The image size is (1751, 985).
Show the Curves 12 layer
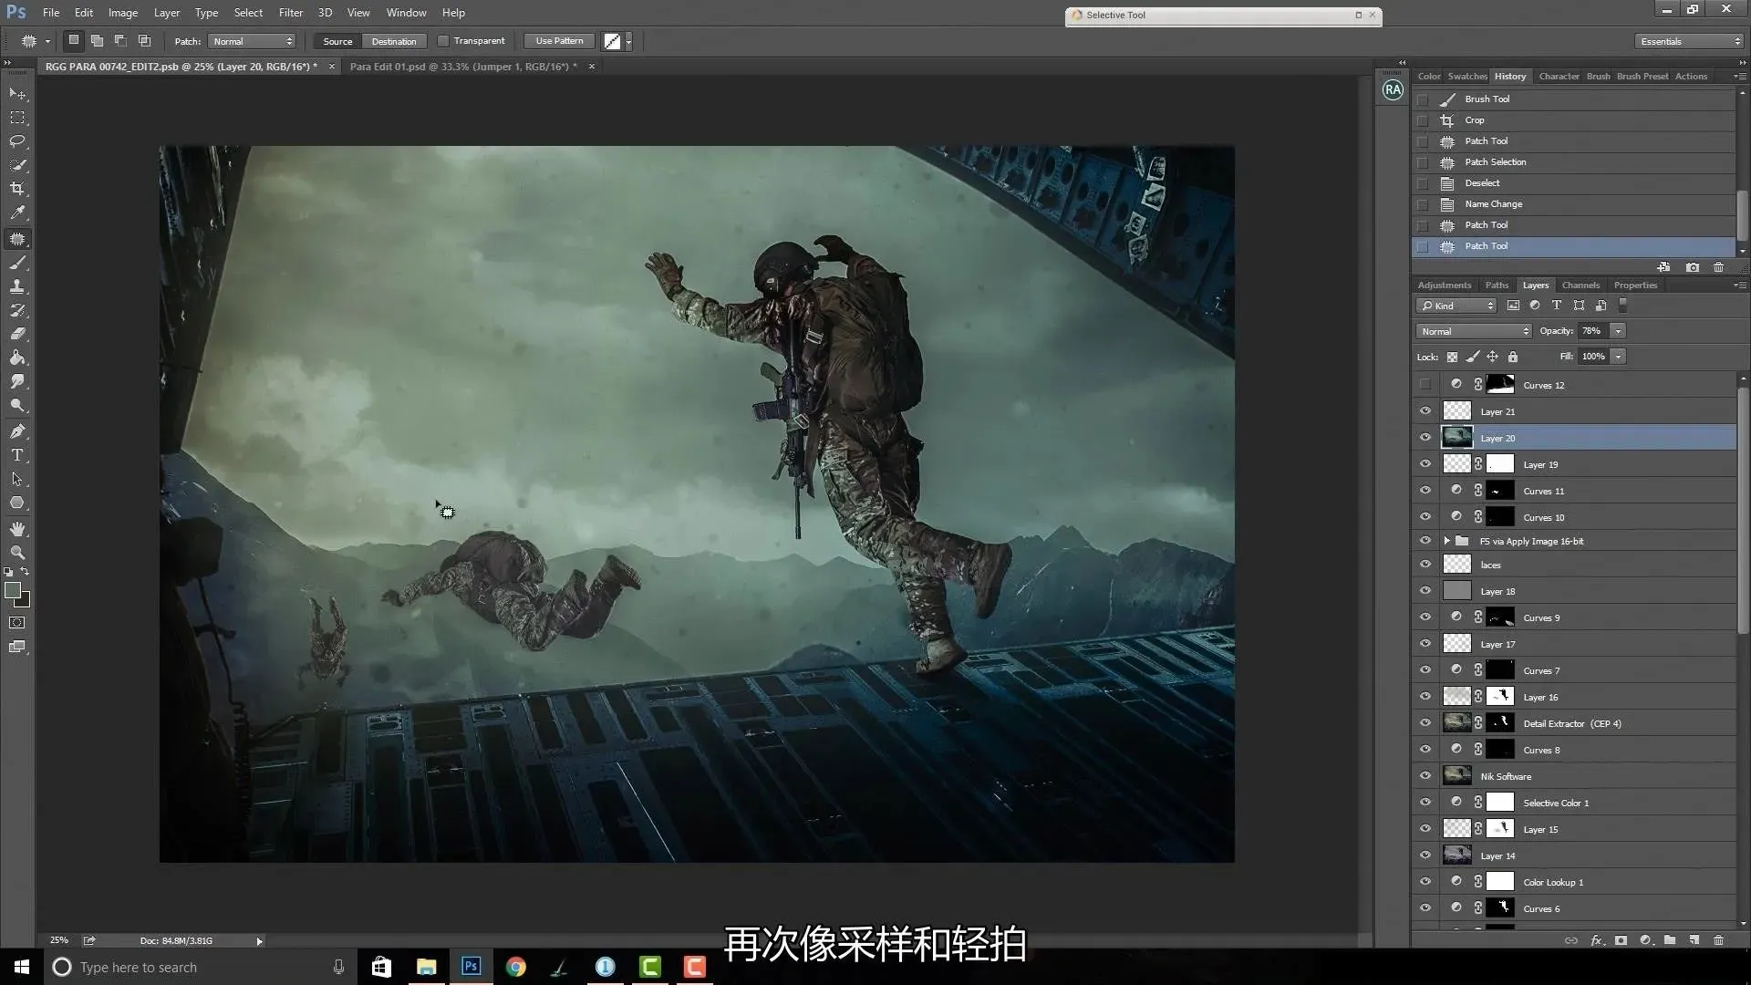[1425, 385]
